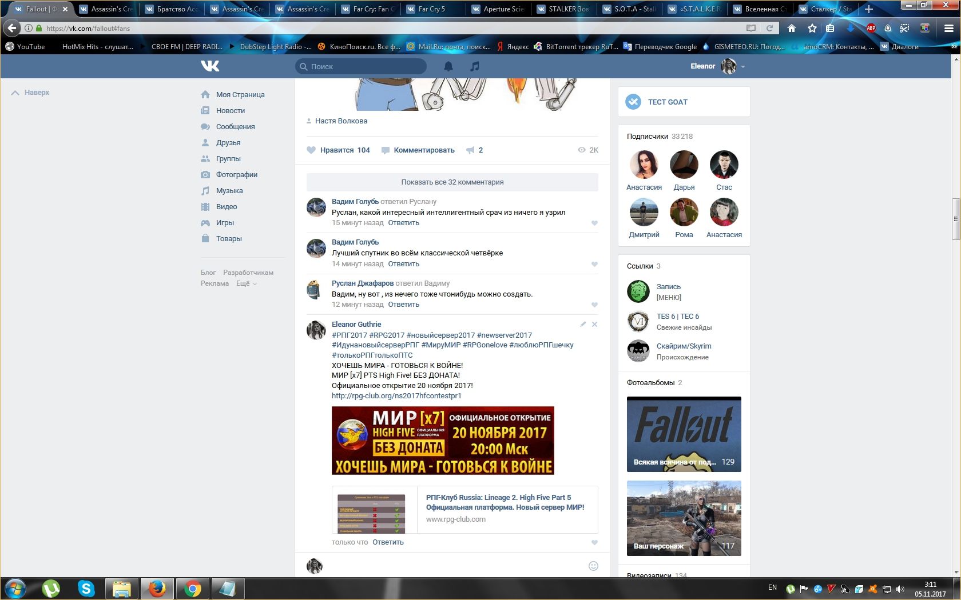Like the comment about классической четвёрке
Screen dimensions: 961x600
click(x=594, y=264)
